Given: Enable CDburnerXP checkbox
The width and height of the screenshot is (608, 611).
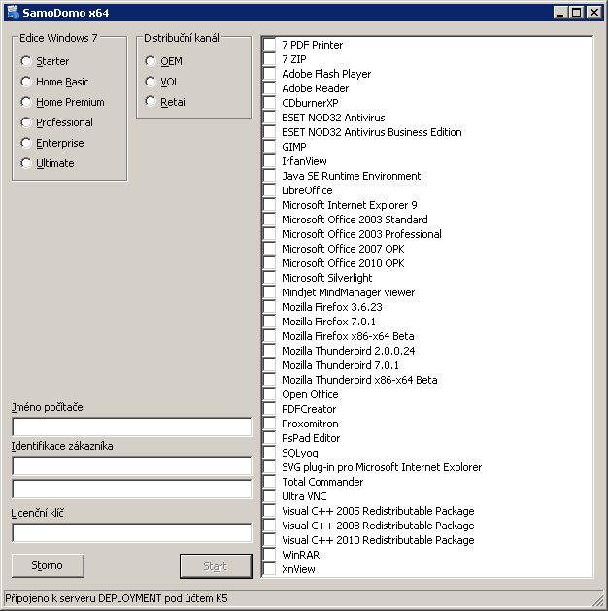Looking at the screenshot, I should coord(269,103).
